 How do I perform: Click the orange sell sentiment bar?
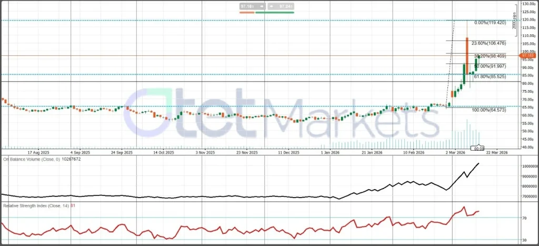(x=246, y=12)
